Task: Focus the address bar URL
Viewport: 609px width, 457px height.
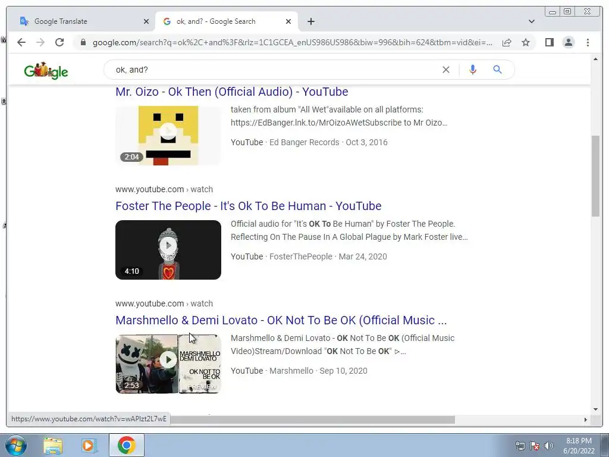Action: (x=292, y=42)
